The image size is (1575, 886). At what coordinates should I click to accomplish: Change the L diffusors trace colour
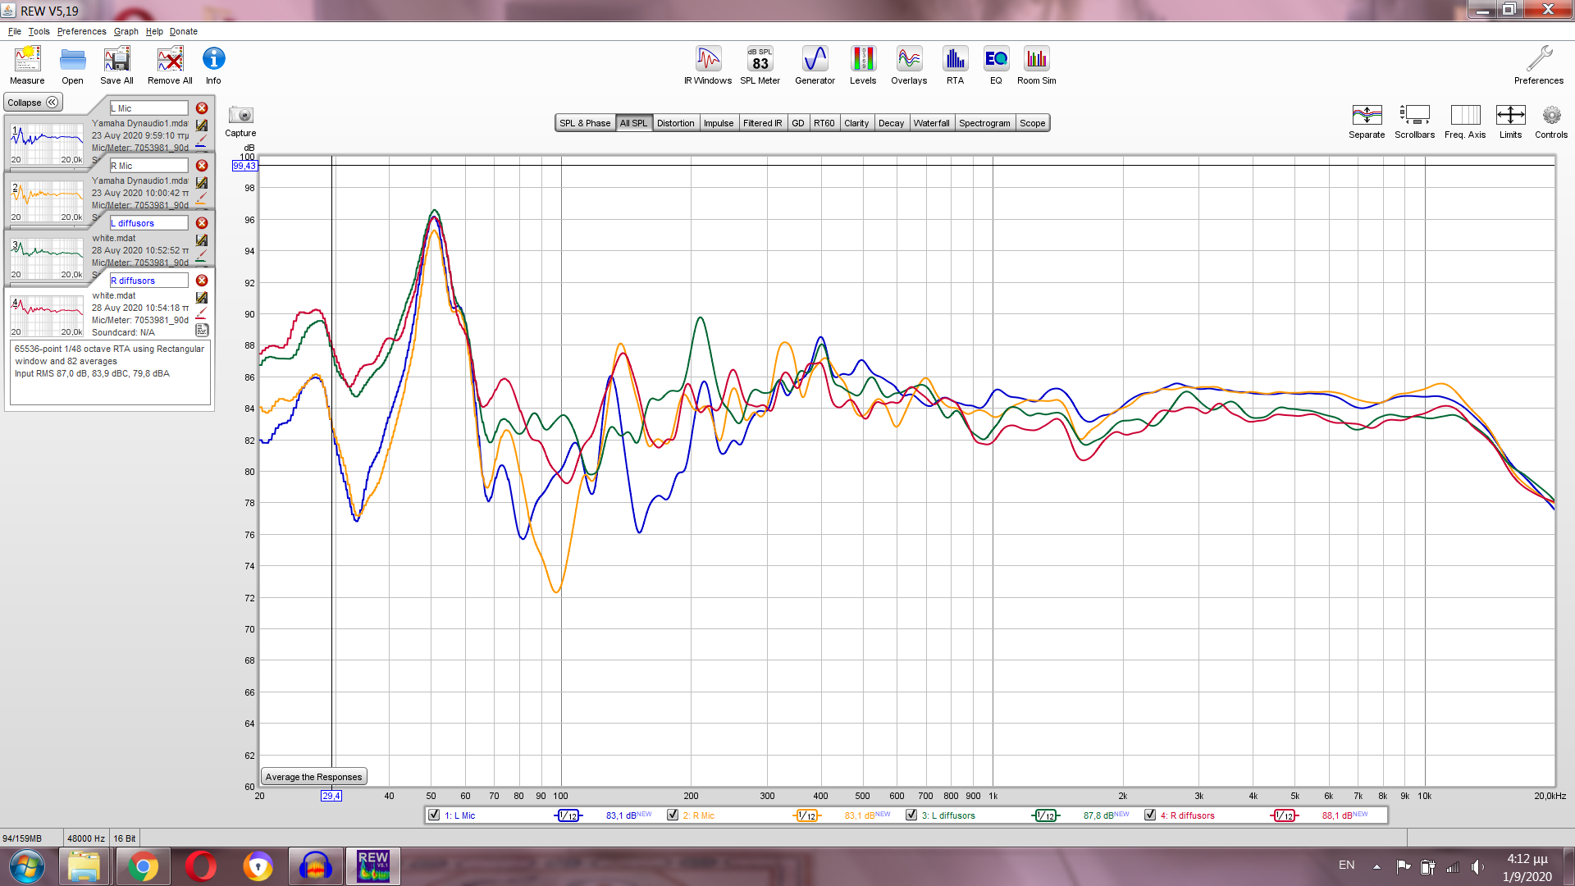tap(201, 258)
